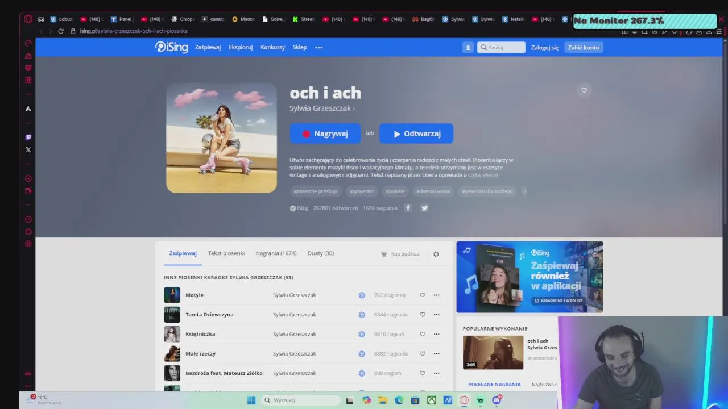Open the X icon in Opera sidebar
This screenshot has width=728, height=409.
click(x=28, y=150)
